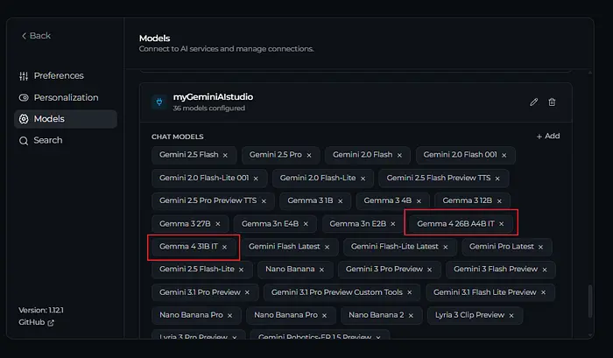Remove Gemini 3 Flash Preview chip

(546, 270)
